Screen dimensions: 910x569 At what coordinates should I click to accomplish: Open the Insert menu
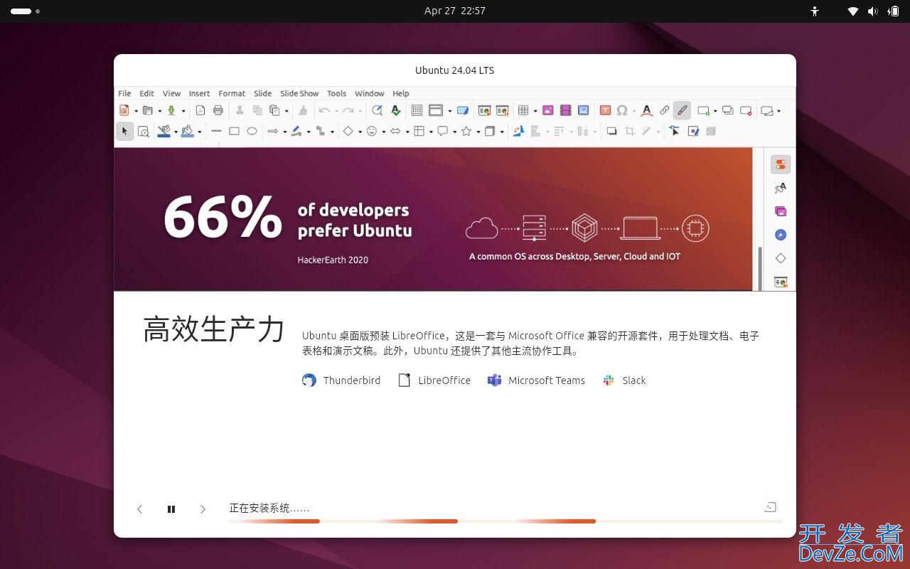coord(199,93)
